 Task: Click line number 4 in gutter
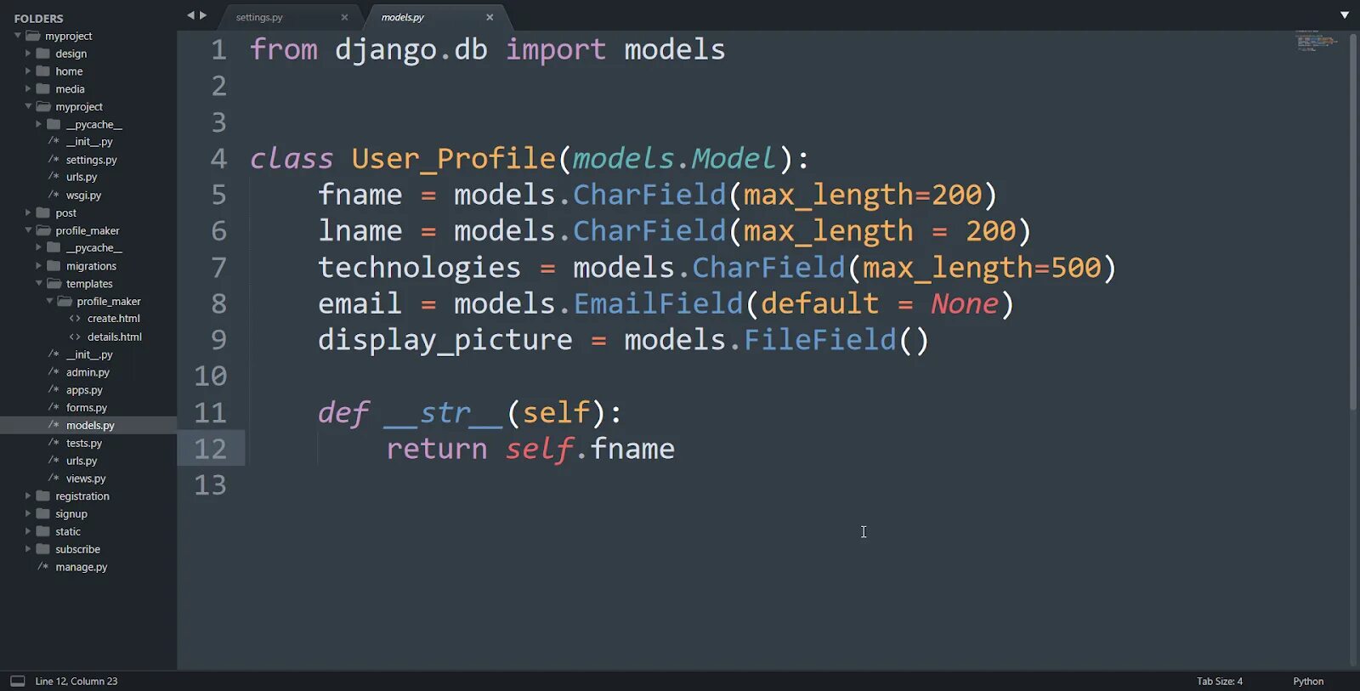click(x=218, y=159)
